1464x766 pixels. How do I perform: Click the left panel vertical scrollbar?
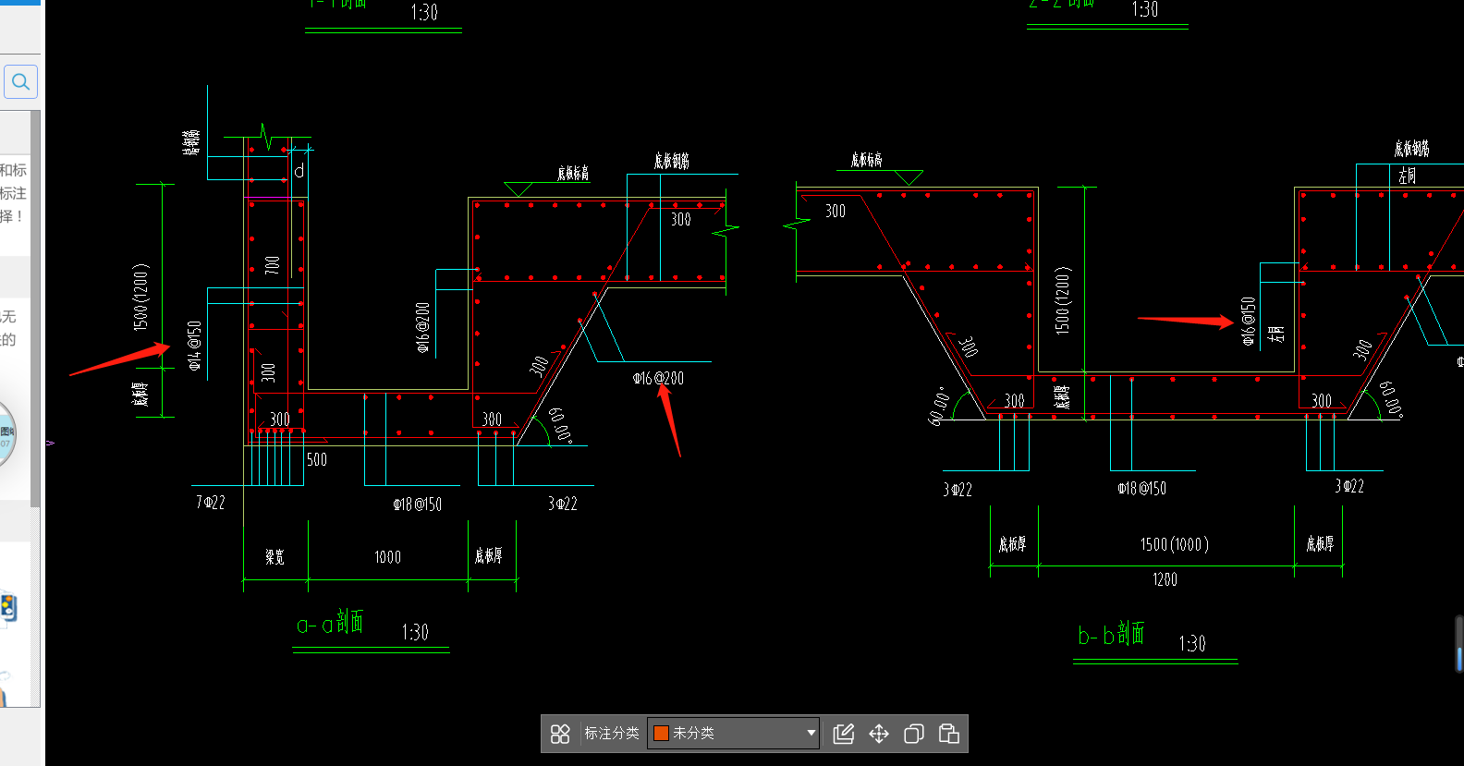pos(35,310)
